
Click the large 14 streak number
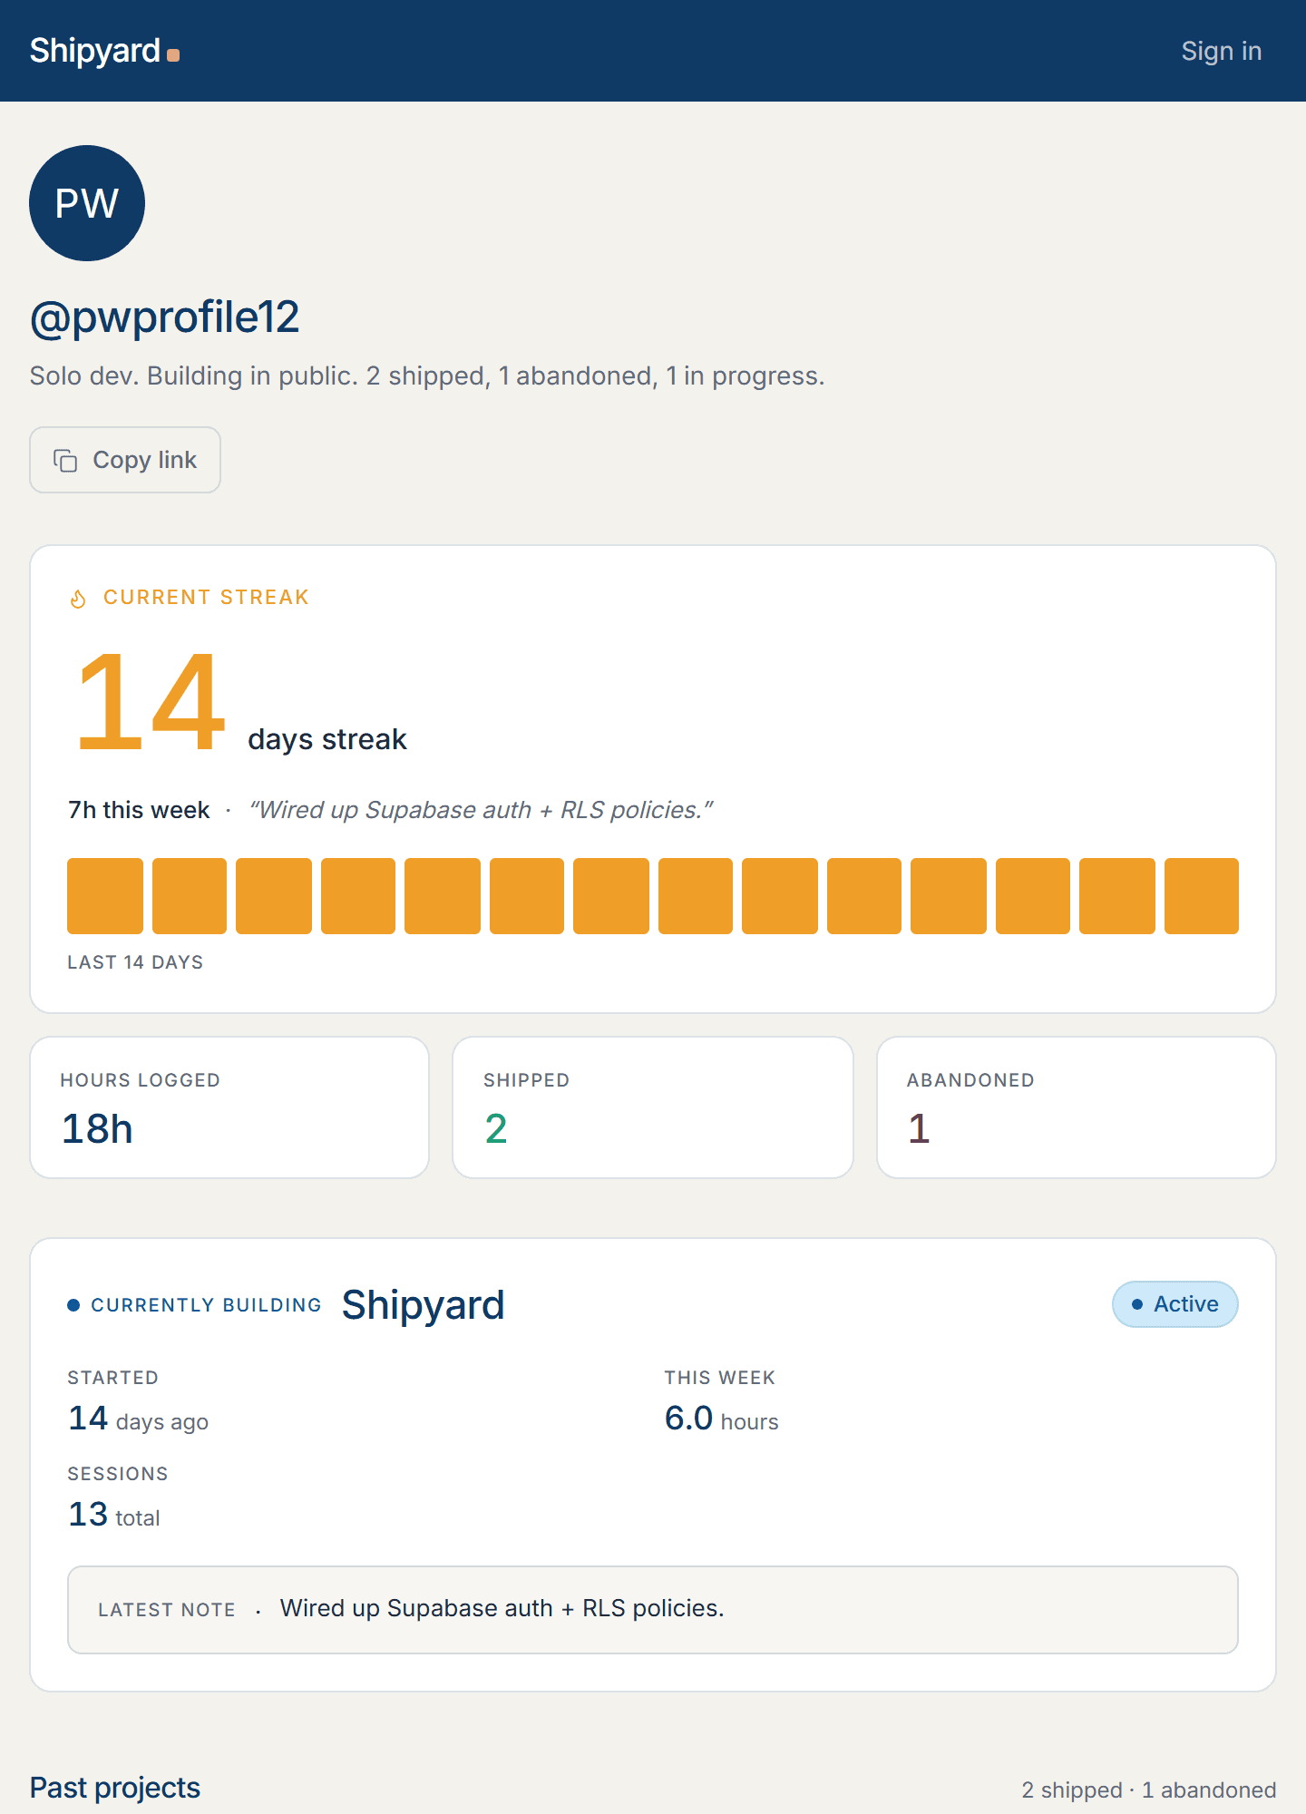pos(151,701)
